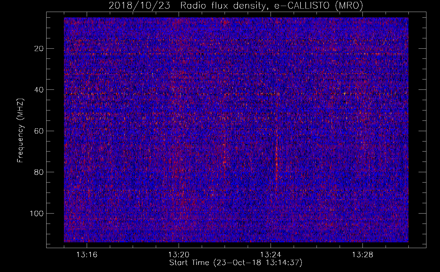Click the 20 MHz frequency tick label
Viewport: 440px width, 272px height.
pos(39,49)
